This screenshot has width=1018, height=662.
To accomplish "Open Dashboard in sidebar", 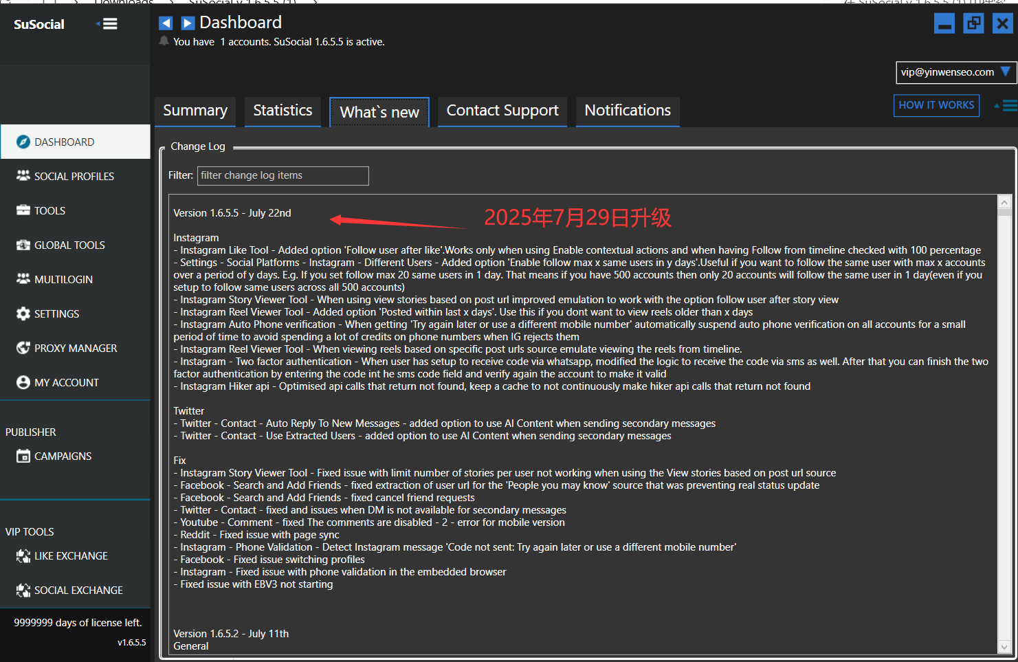I will (75, 142).
